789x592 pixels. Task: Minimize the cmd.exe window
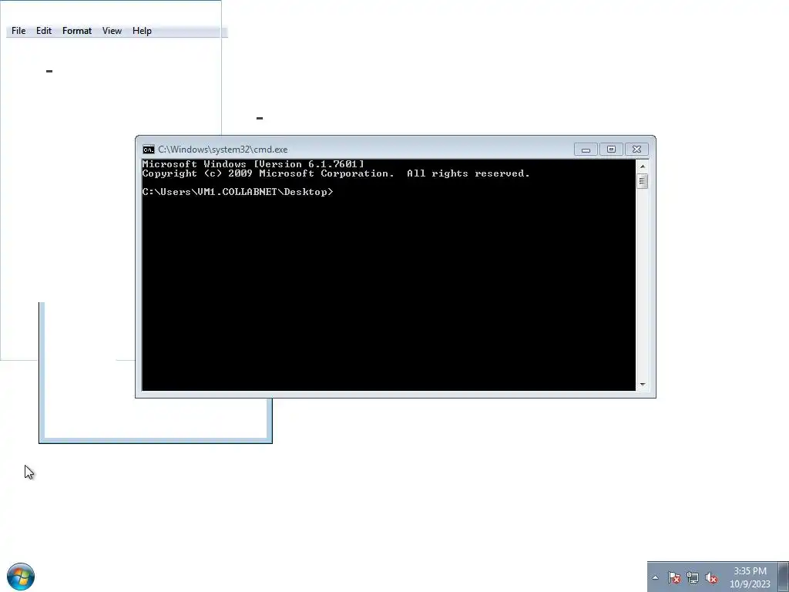click(x=586, y=150)
